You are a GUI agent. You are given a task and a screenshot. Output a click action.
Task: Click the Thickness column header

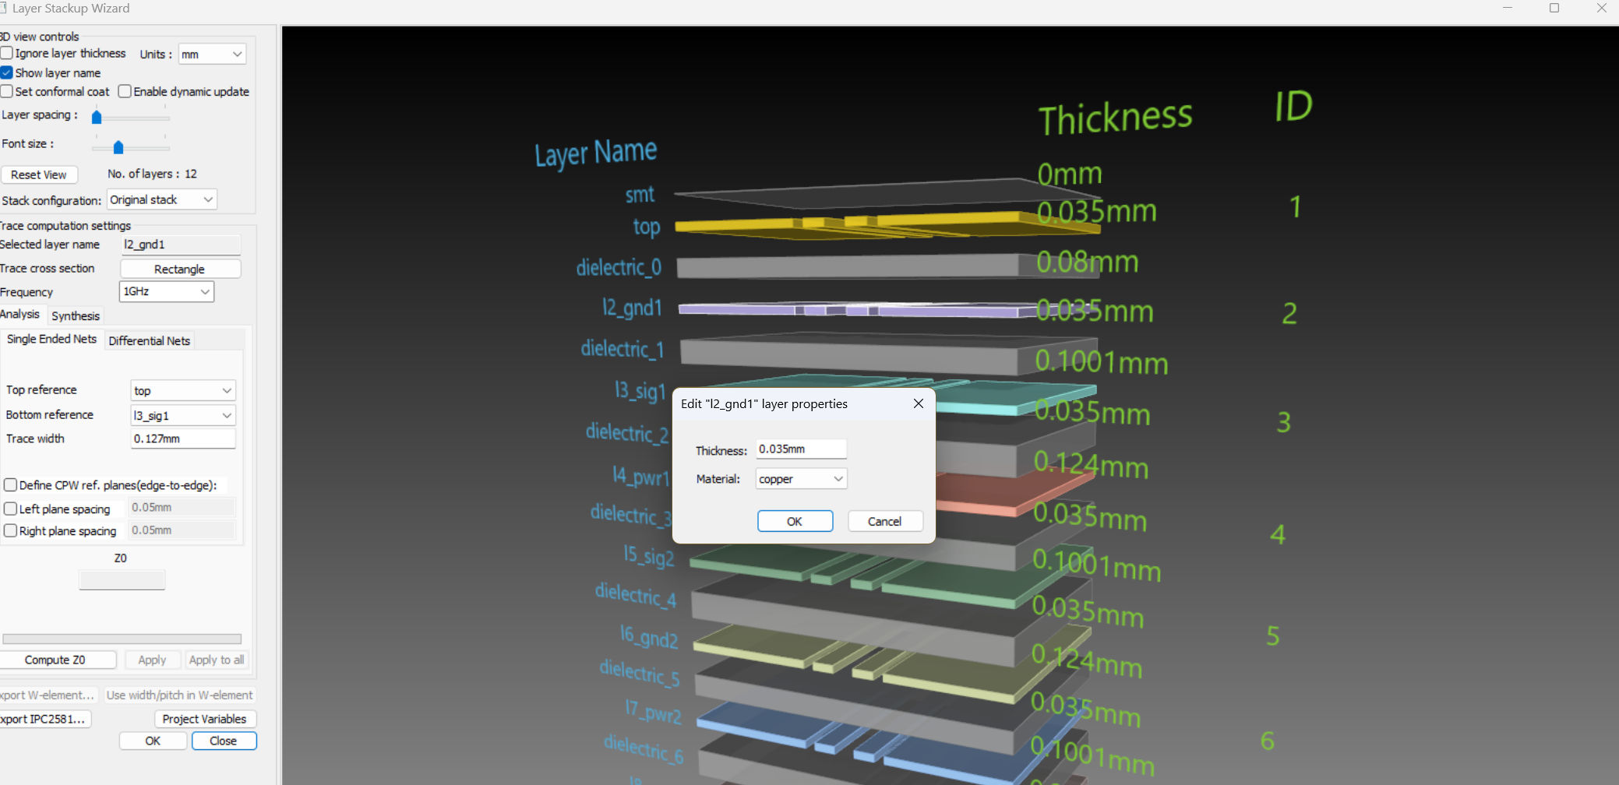pos(1116,118)
